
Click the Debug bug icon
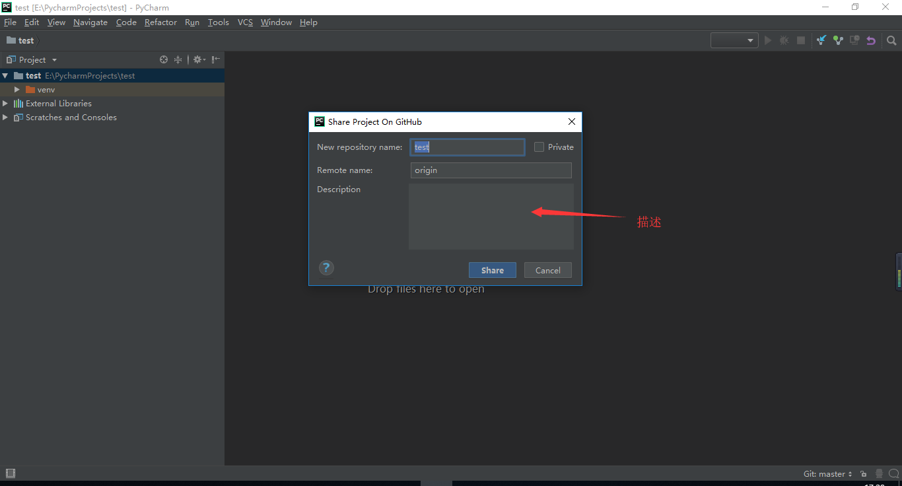(784, 40)
